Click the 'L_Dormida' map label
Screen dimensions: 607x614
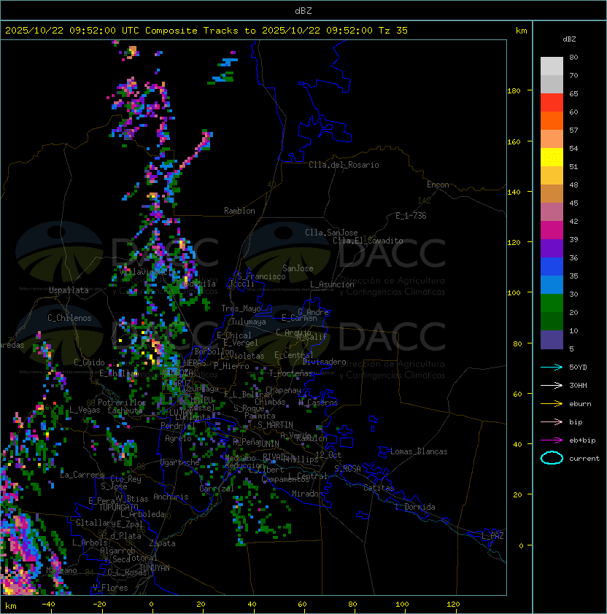415,507
